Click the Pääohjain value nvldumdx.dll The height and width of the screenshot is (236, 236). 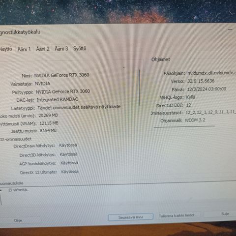pyautogui.click(x=211, y=73)
